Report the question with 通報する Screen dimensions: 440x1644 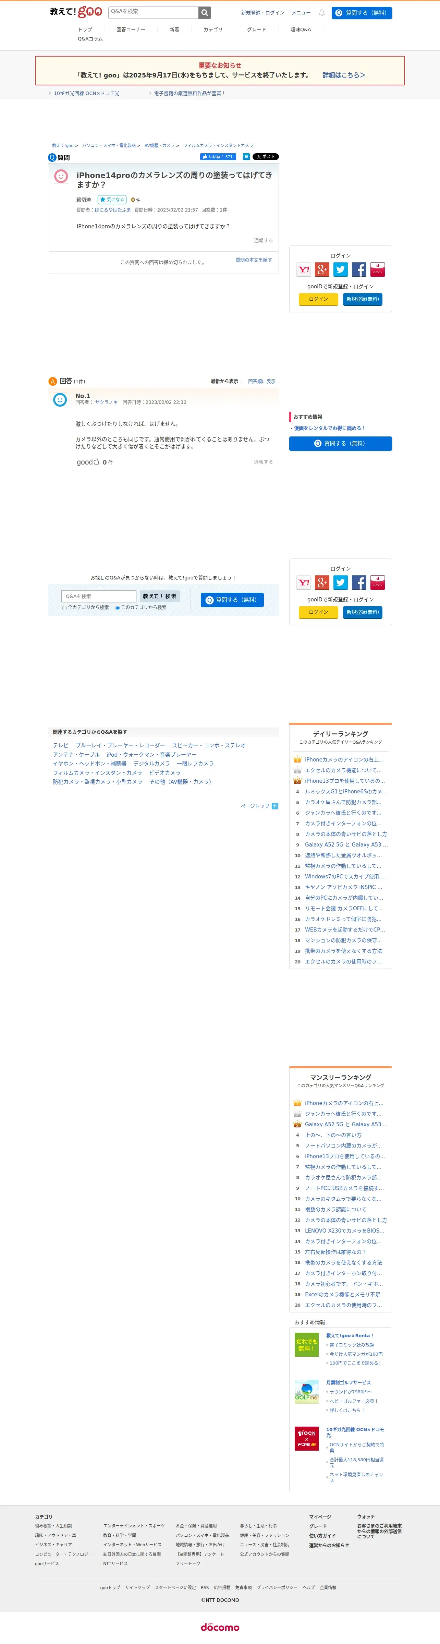pos(264,241)
